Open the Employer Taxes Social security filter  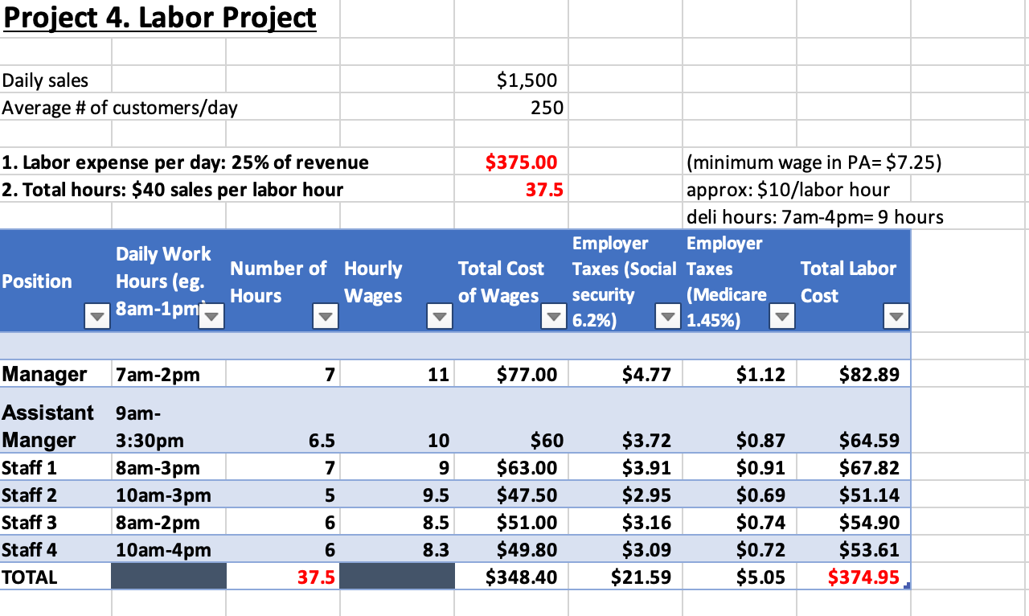[667, 316]
